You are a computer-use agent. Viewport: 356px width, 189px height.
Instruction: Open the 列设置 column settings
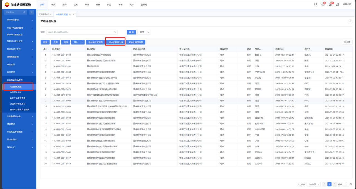tap(347, 43)
